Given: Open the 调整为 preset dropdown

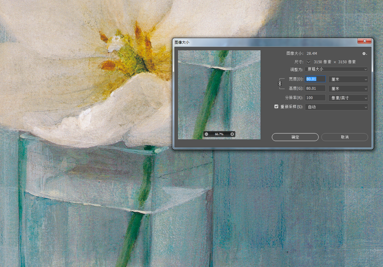Looking at the screenshot, I should [336, 69].
